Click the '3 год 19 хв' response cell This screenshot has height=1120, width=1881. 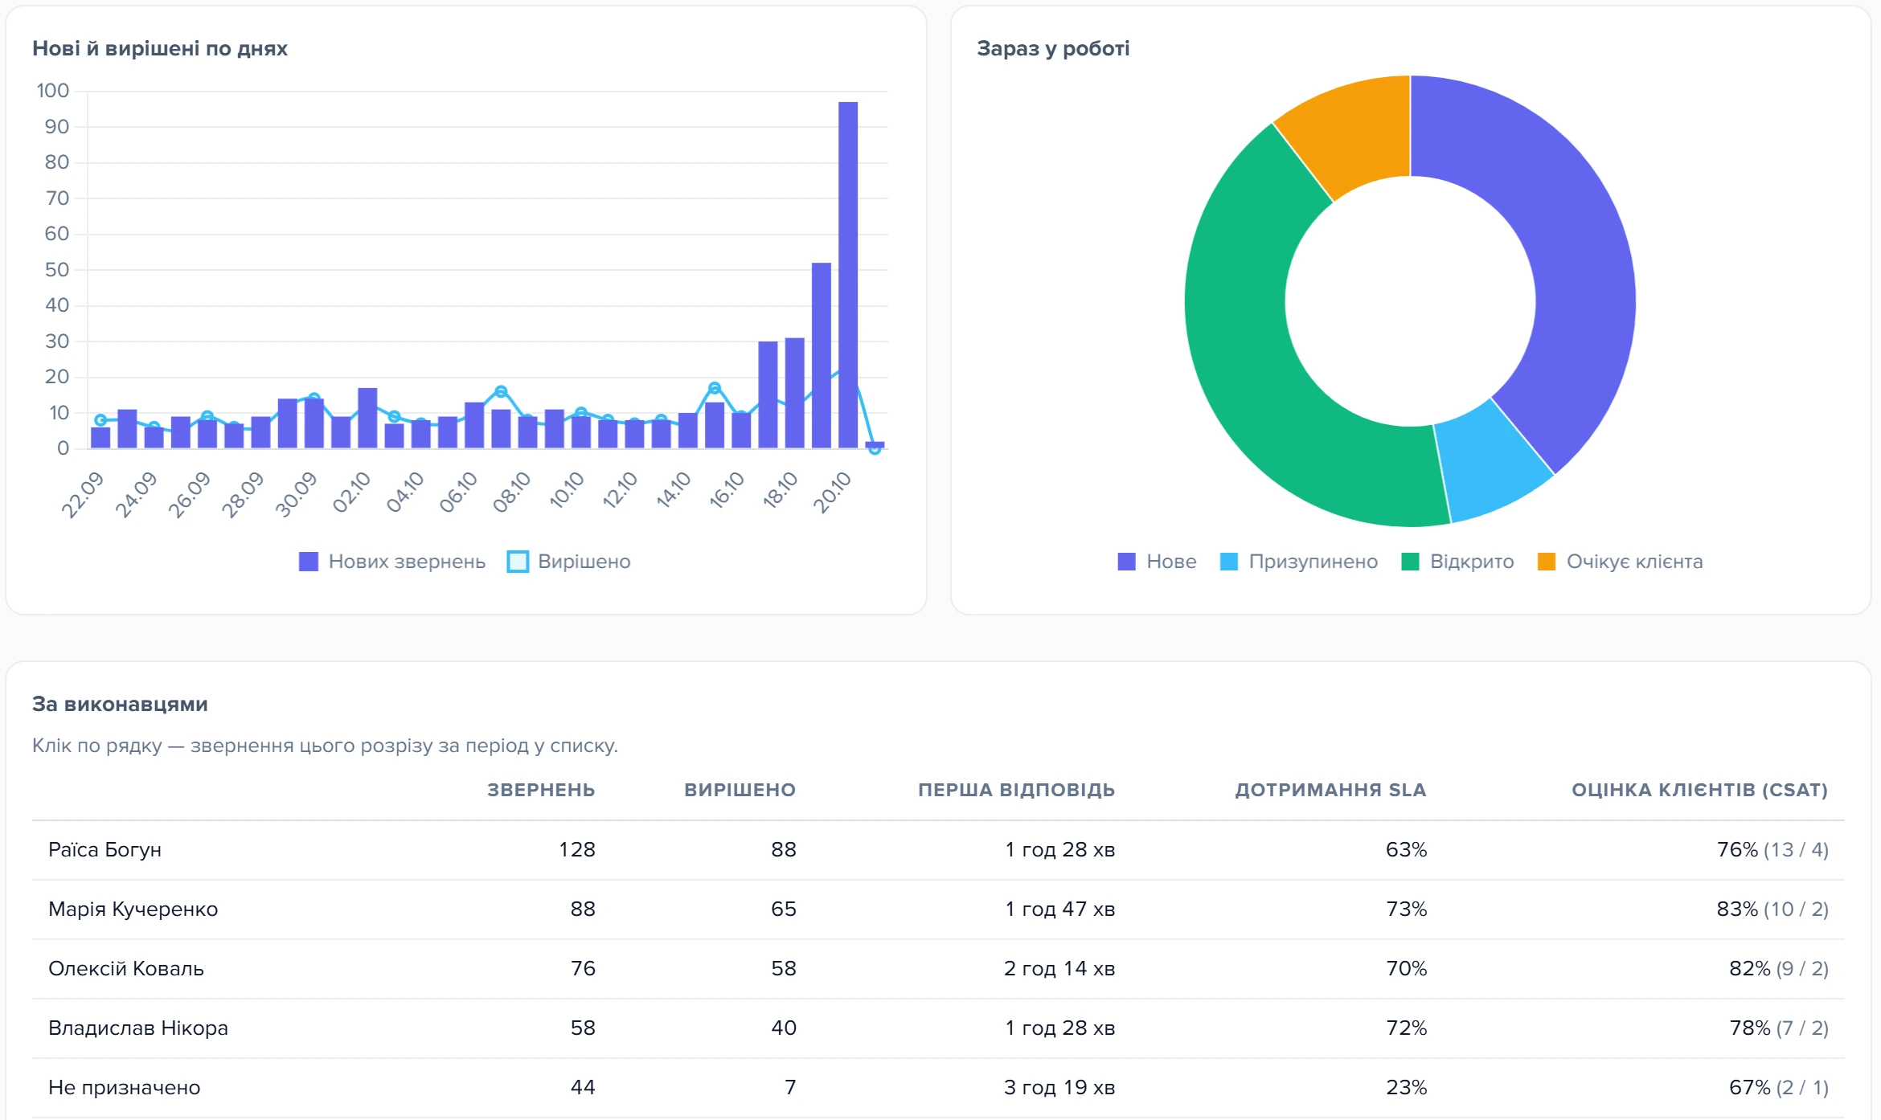[x=1059, y=1088]
